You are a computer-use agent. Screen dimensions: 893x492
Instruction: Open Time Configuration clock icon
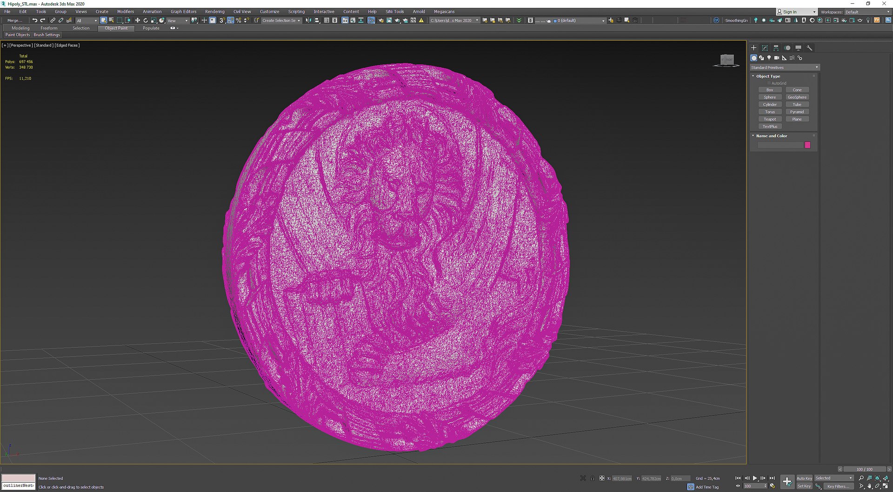[x=773, y=486]
